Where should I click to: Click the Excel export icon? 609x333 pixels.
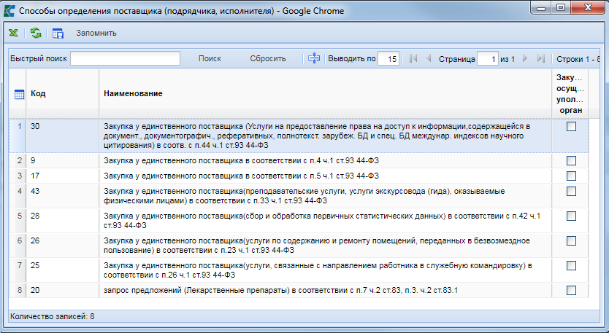click(14, 33)
